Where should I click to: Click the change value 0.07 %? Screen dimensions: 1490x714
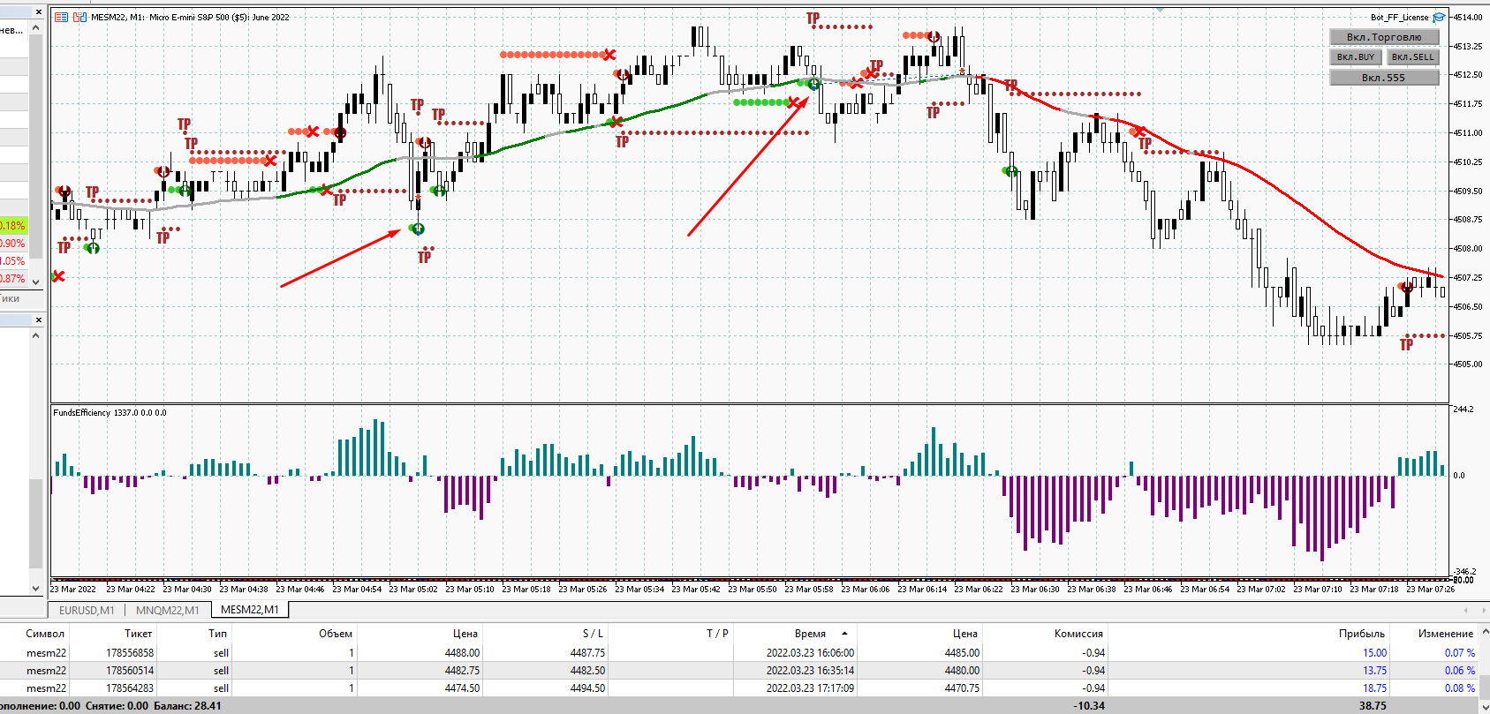(x=1459, y=653)
